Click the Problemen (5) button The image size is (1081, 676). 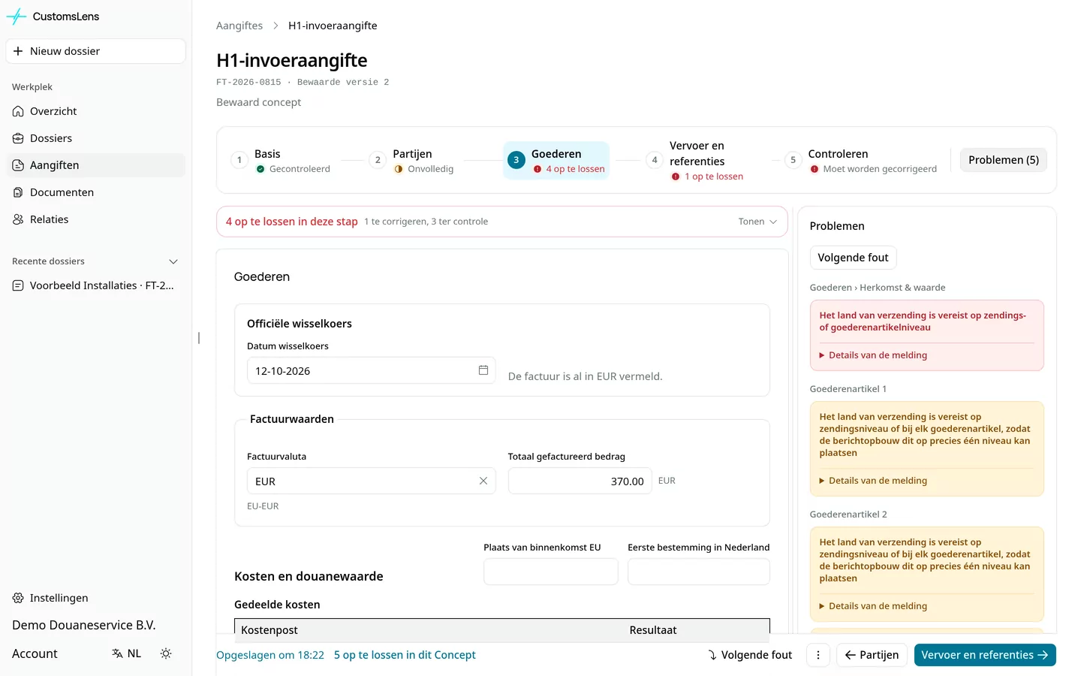pos(1004,160)
